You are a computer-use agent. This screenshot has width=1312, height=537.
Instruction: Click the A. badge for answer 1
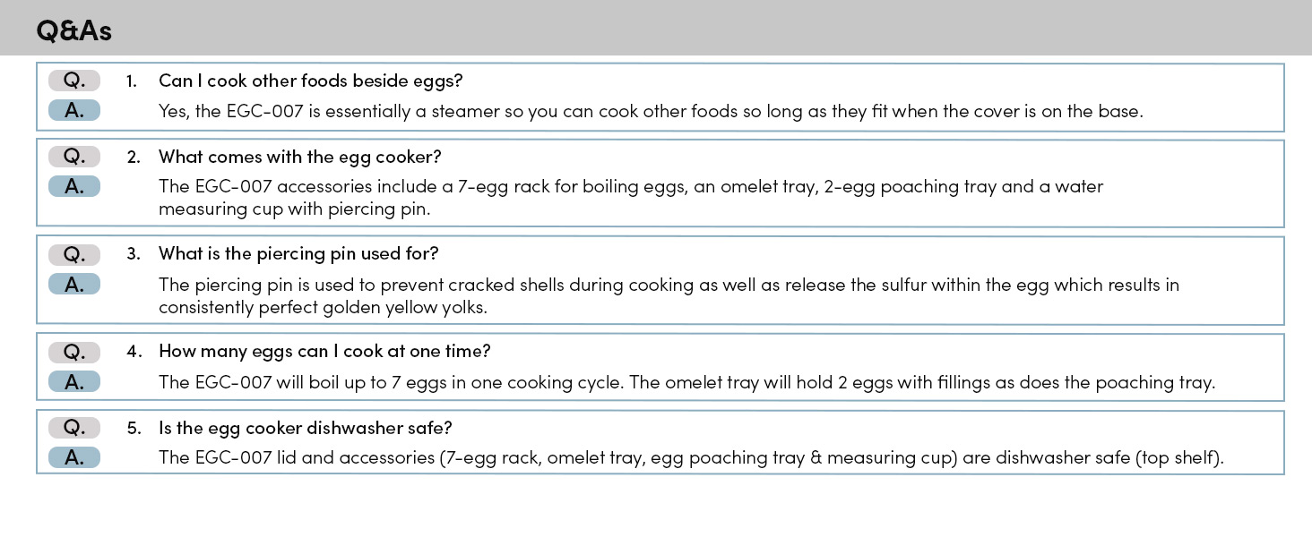click(74, 111)
